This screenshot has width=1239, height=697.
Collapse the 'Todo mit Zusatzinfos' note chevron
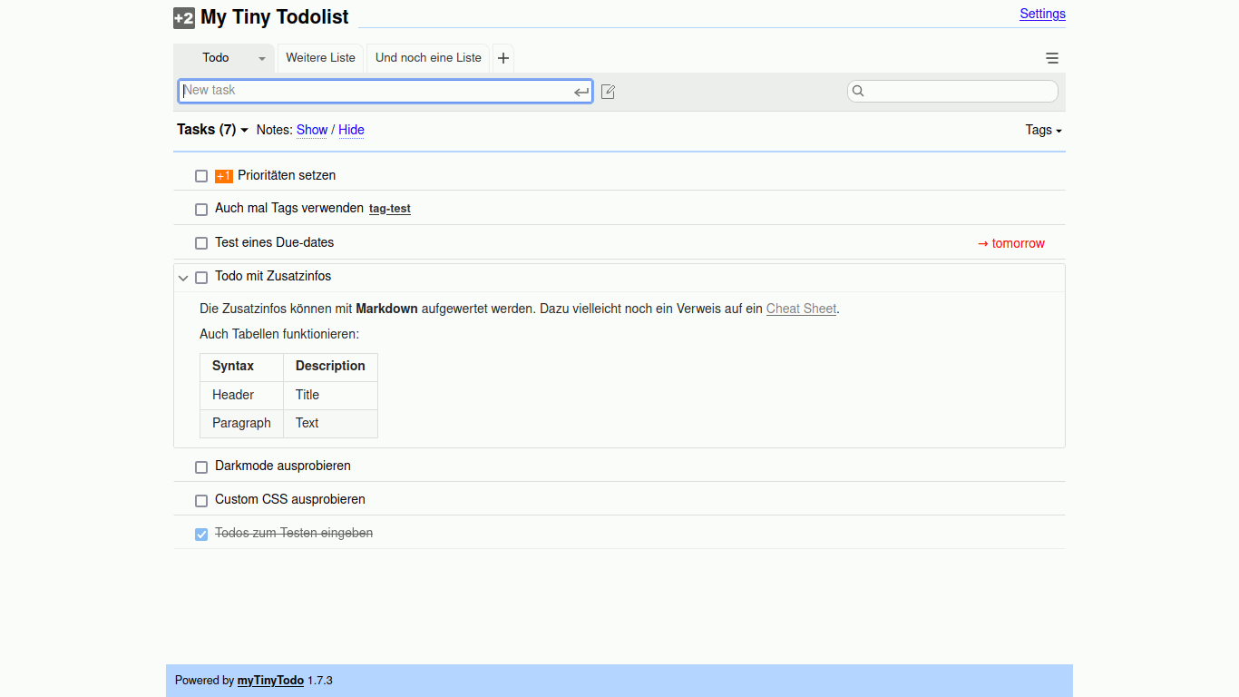[x=183, y=278]
